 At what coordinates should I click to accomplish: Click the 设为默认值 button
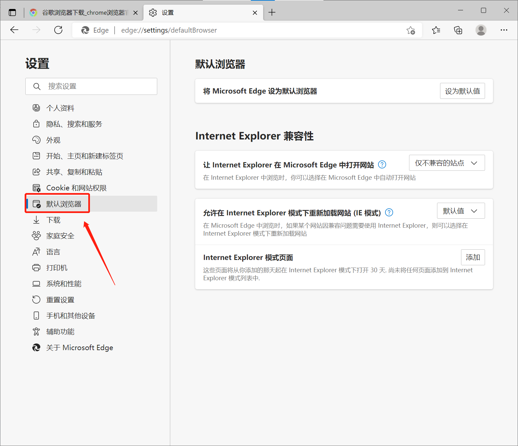click(x=462, y=91)
